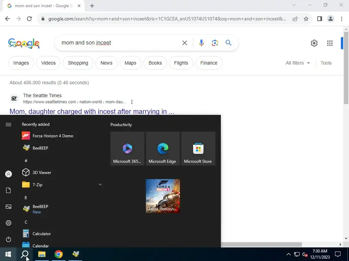Open Google Lens camera search icon
The height and width of the screenshot is (261, 349).
(x=215, y=43)
